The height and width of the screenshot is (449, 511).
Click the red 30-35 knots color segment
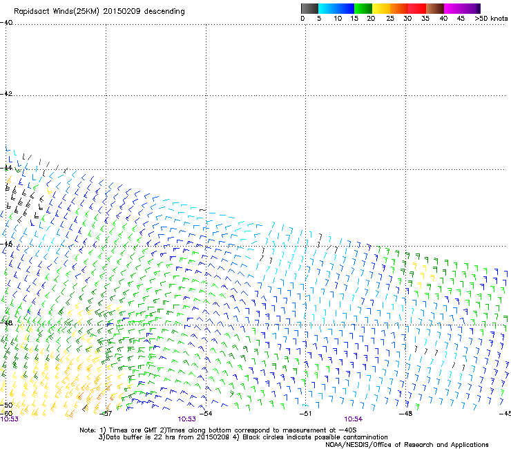(x=417, y=8)
